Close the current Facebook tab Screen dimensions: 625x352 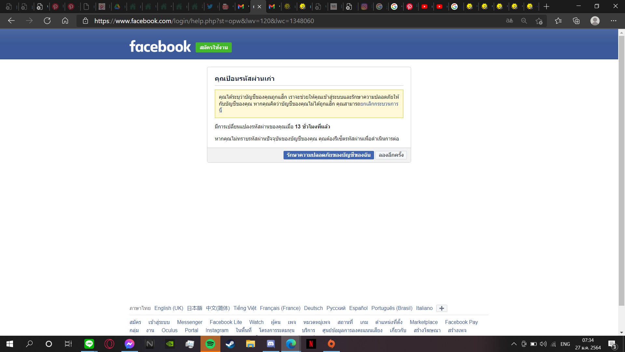(259, 7)
